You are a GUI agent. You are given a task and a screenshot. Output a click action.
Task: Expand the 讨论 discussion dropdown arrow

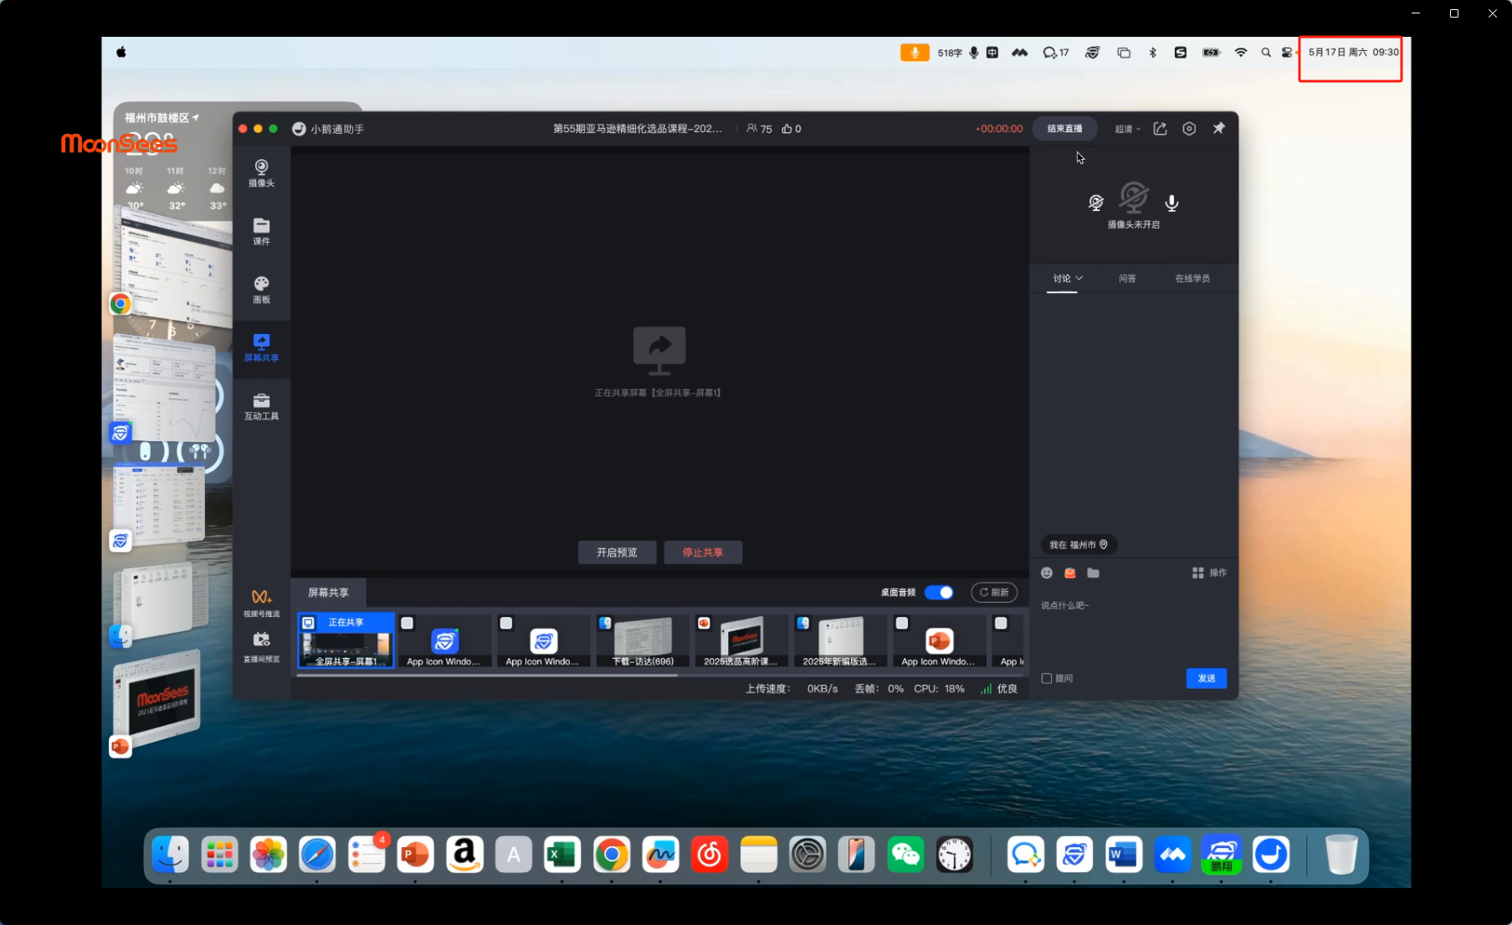tap(1079, 278)
